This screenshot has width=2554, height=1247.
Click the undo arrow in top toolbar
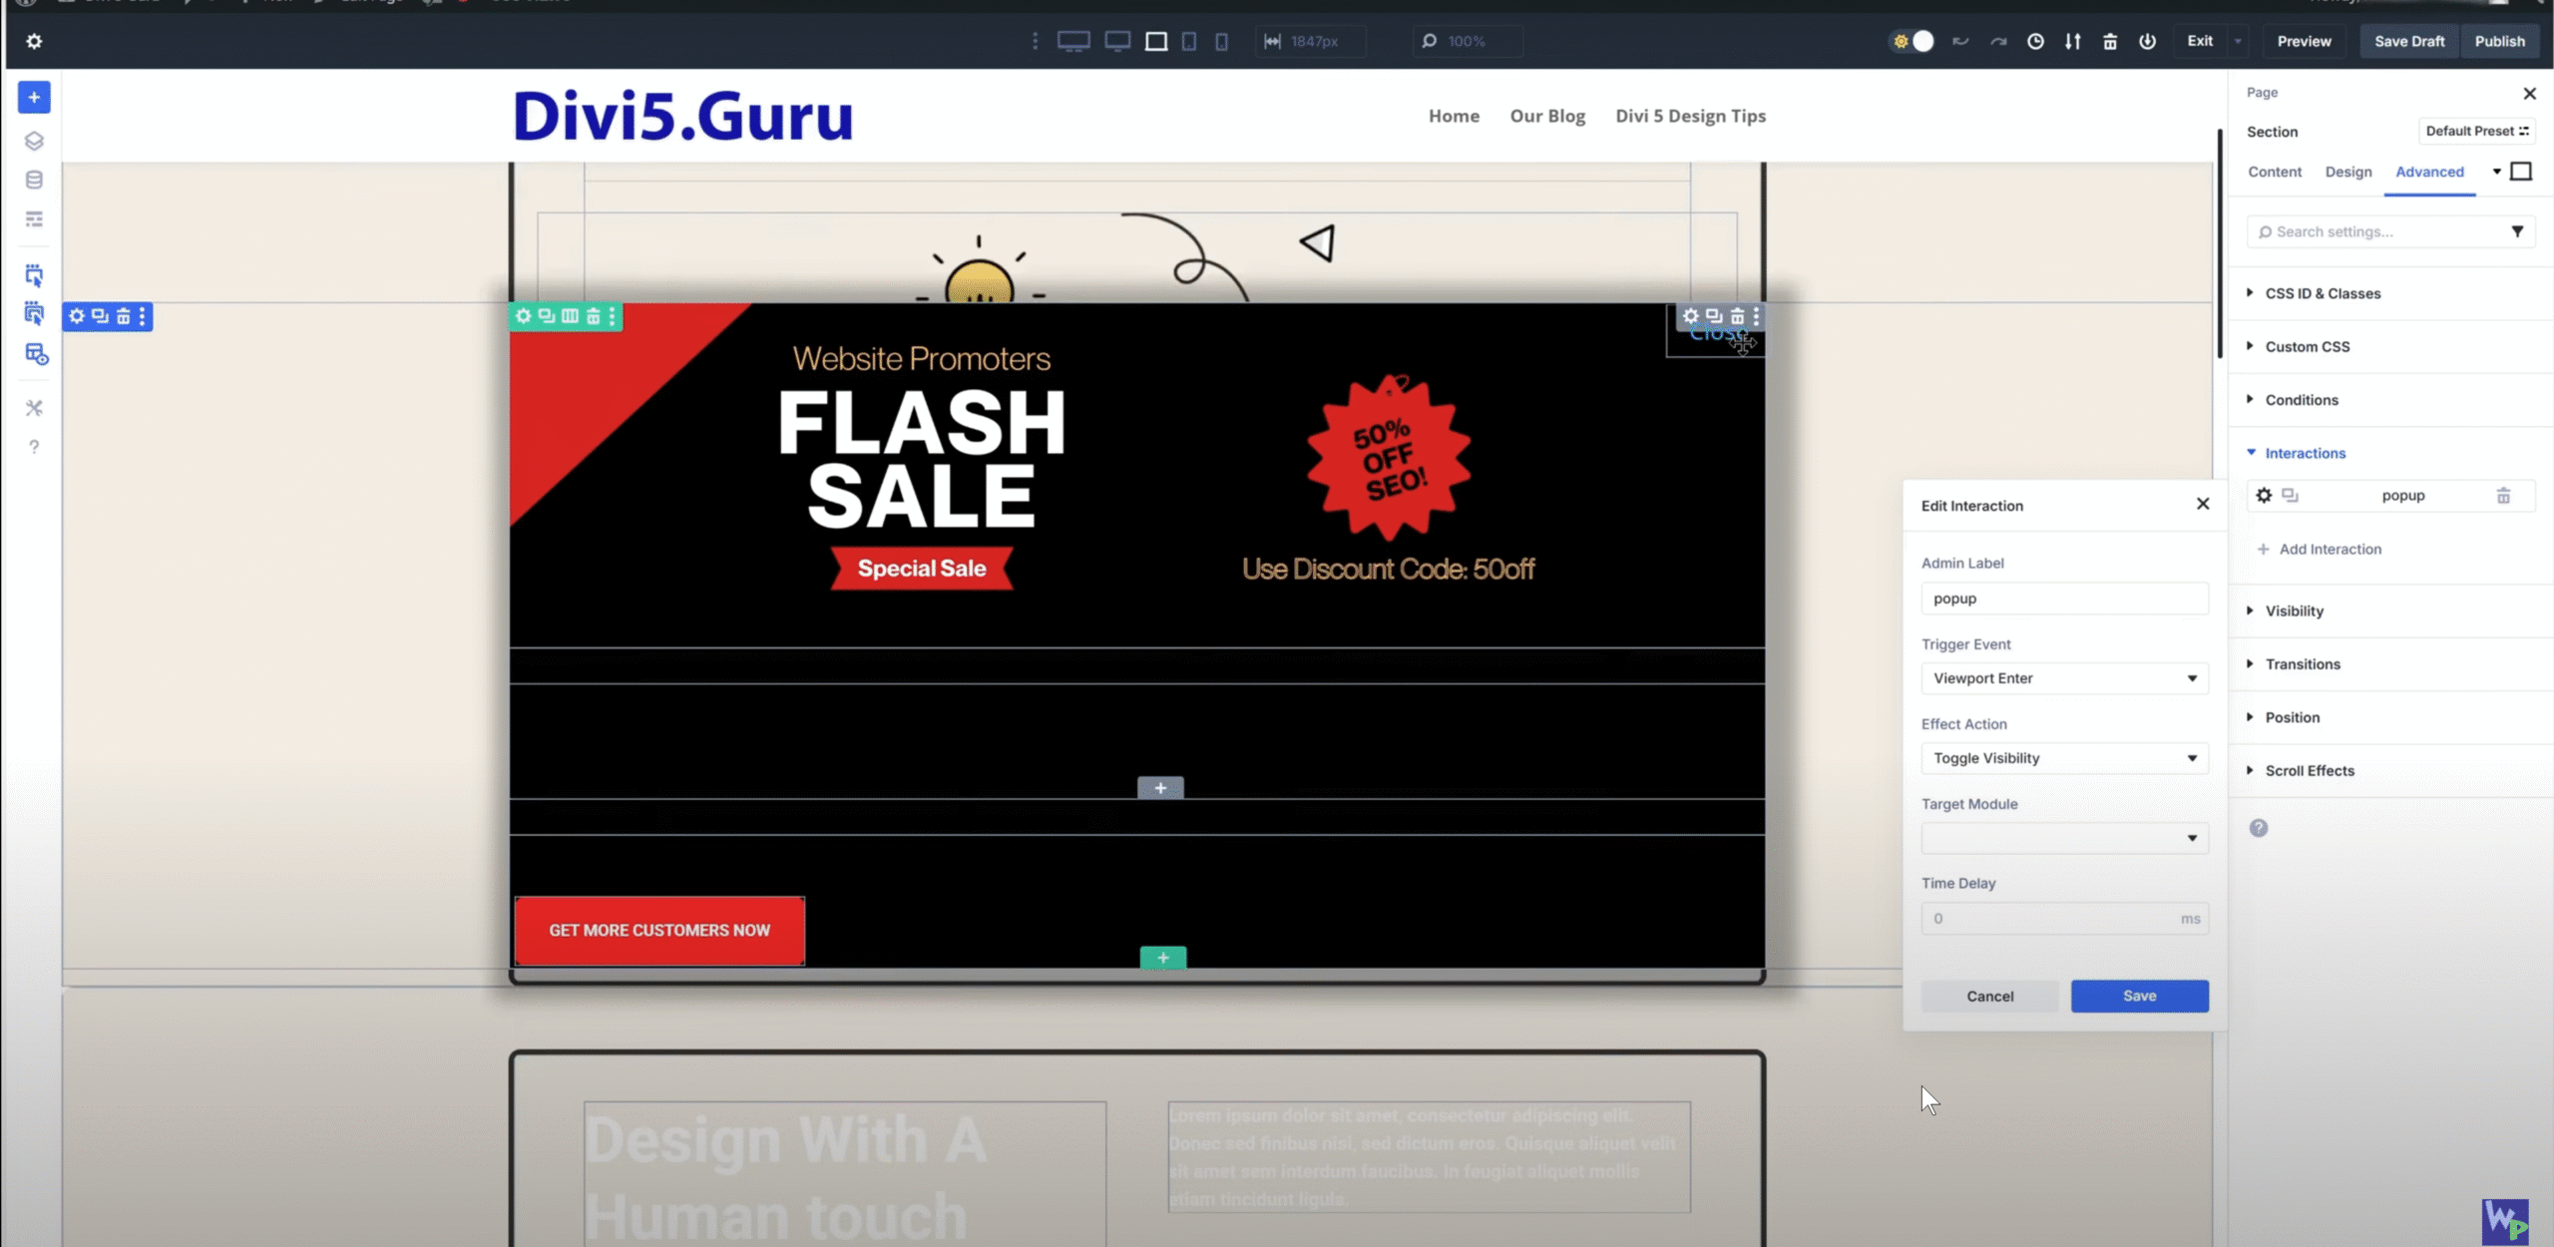(1960, 41)
